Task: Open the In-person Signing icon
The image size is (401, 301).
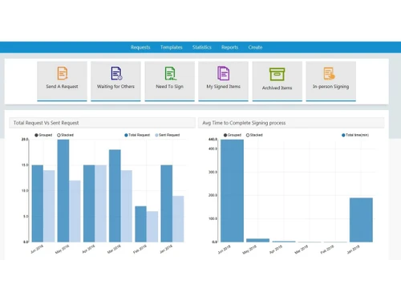Action: click(x=329, y=73)
